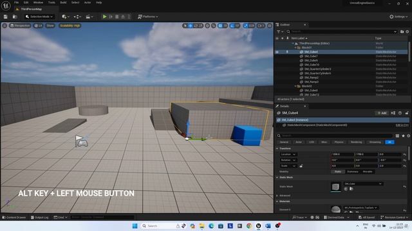Set Mobility to Movable

pyautogui.click(x=368, y=172)
